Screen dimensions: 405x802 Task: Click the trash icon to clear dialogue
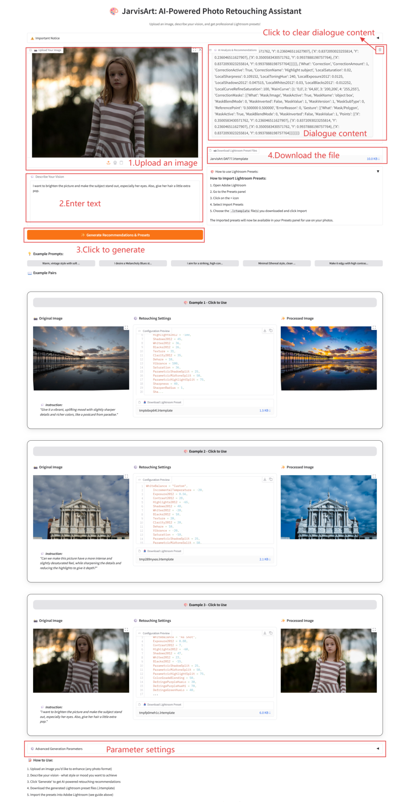tap(379, 50)
